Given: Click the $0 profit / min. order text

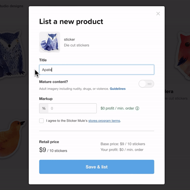Looking at the screenshot, I should tap(117, 108).
